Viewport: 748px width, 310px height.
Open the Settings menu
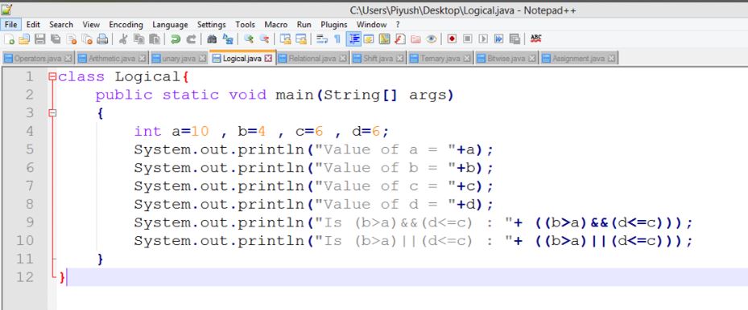pos(211,24)
